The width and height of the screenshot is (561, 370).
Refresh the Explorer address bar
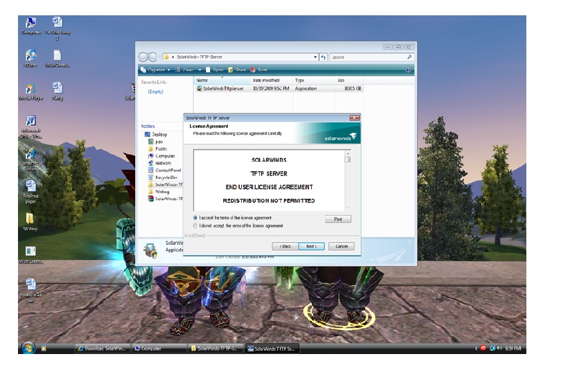[323, 57]
